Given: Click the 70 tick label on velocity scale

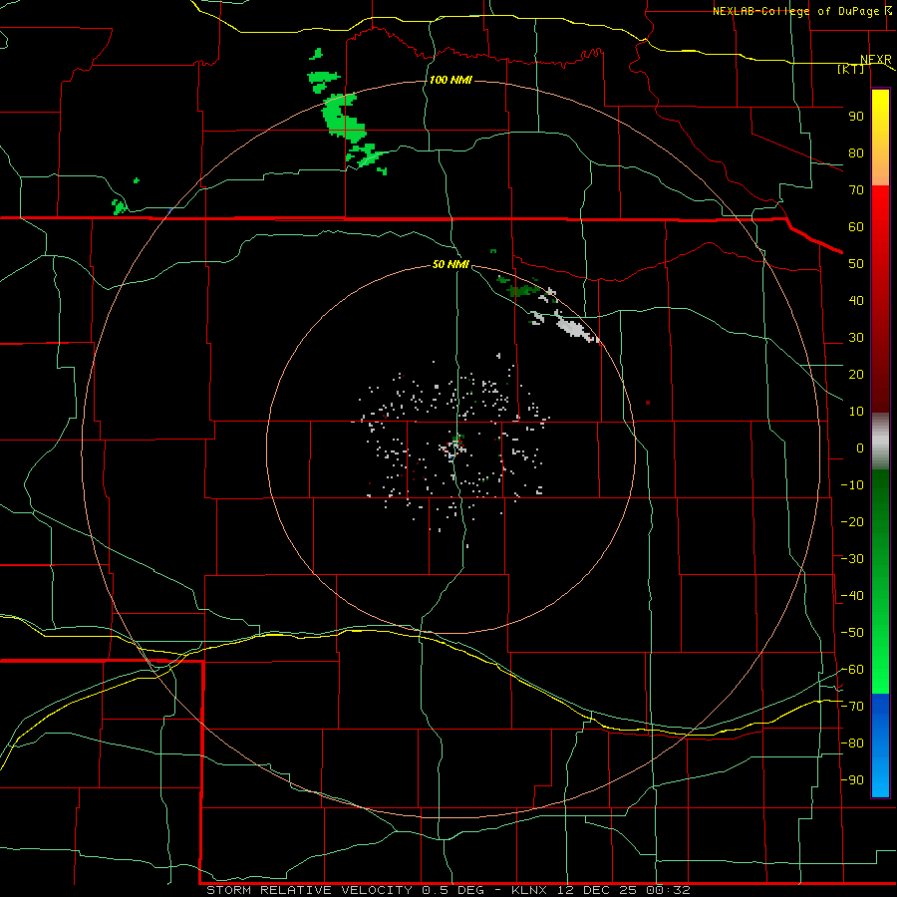Looking at the screenshot, I should click(856, 190).
